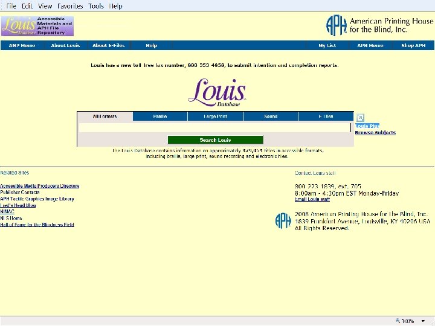Select the E-Files search tab
The height and width of the screenshot is (326, 435).
(326, 117)
